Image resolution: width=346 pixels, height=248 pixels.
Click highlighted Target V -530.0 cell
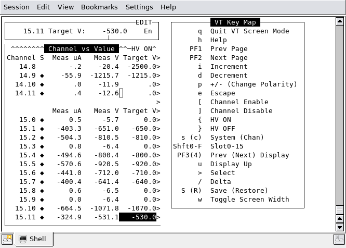tap(138, 217)
